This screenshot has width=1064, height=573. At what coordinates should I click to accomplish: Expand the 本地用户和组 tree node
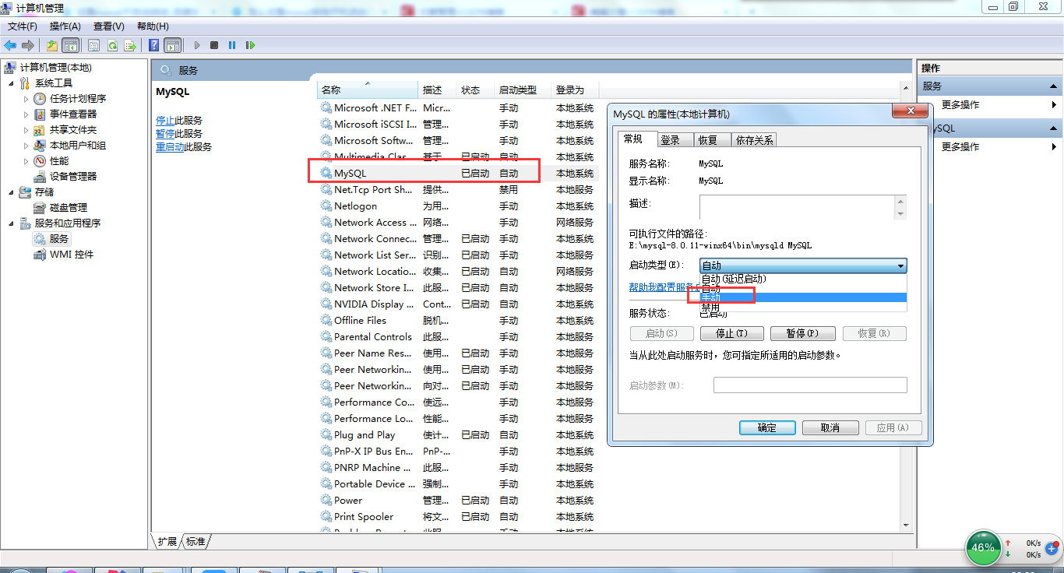coord(26,146)
